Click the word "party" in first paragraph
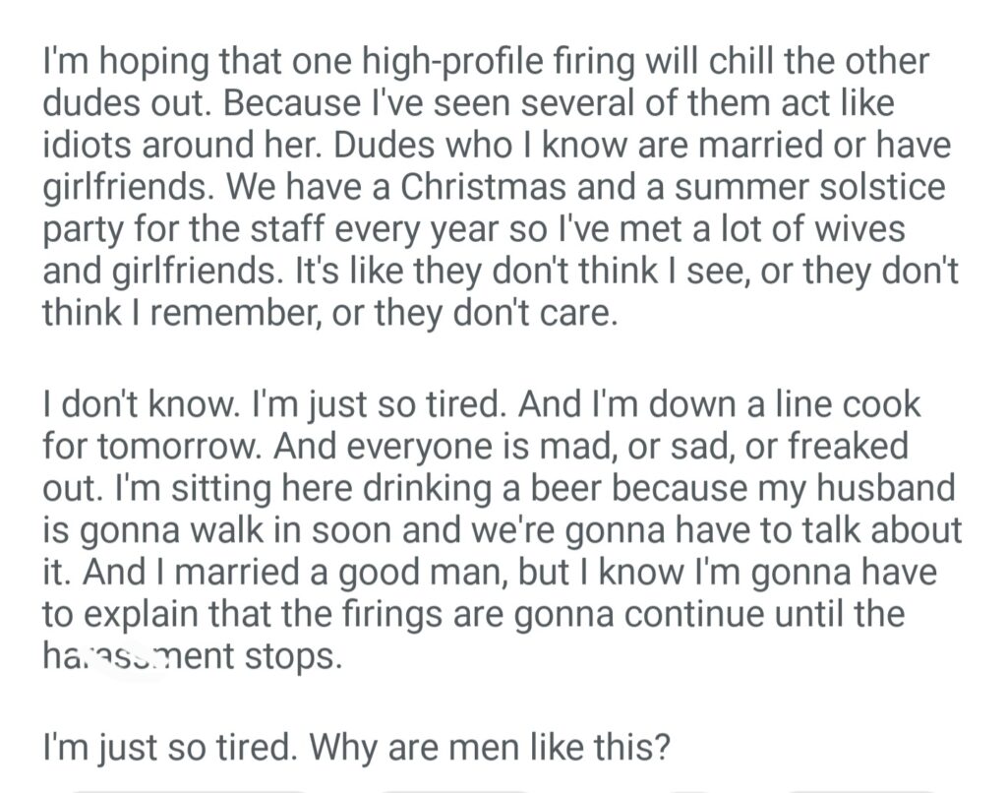Viewport: 1007px width, 793px height. click(x=83, y=227)
